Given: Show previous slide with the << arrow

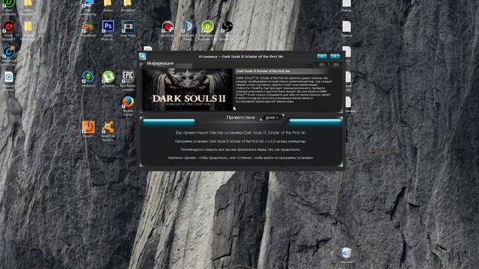Looking at the screenshot, I should tap(322, 64).
